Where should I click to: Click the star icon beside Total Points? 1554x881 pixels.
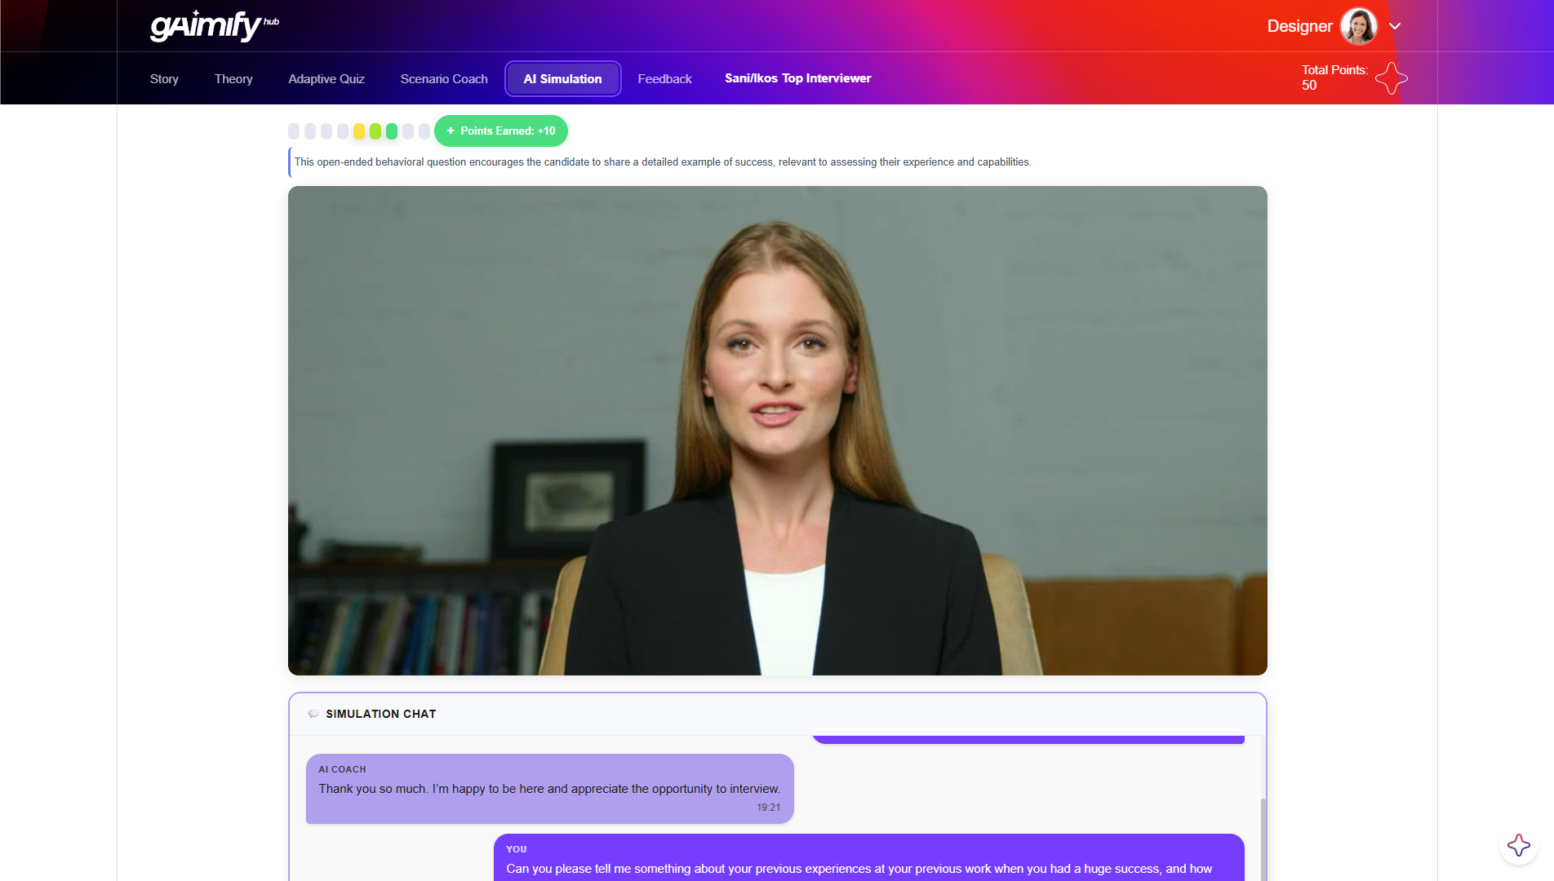(1391, 78)
